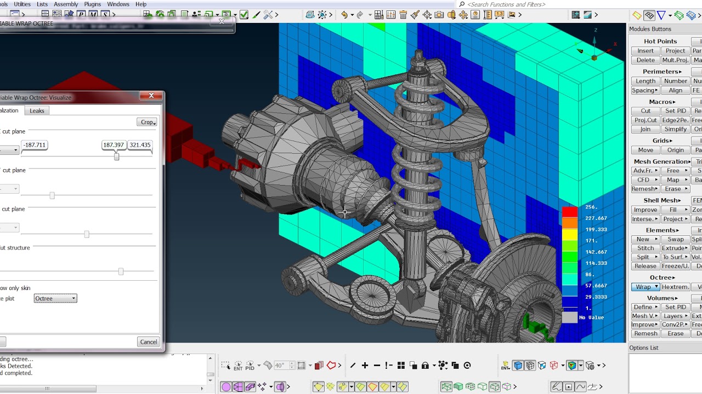This screenshot has height=394, width=702.
Task: Click the purple circle icon
Action: (226, 387)
